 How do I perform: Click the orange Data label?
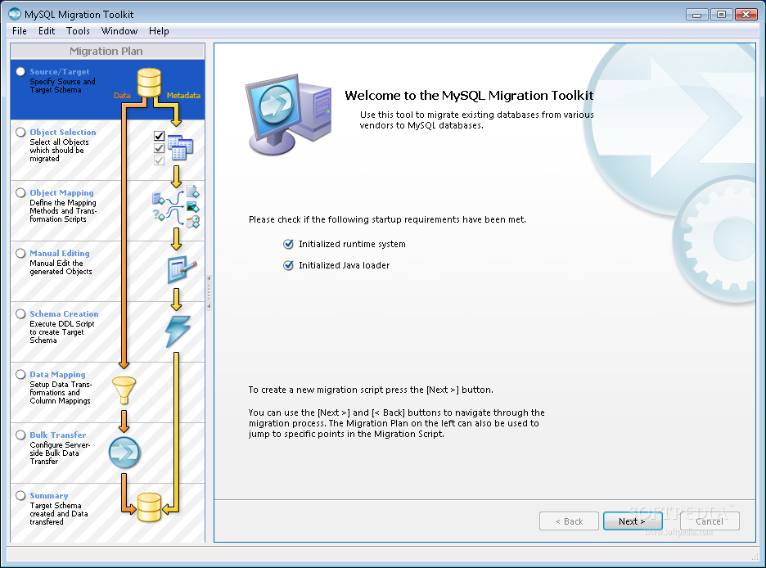pyautogui.click(x=122, y=95)
